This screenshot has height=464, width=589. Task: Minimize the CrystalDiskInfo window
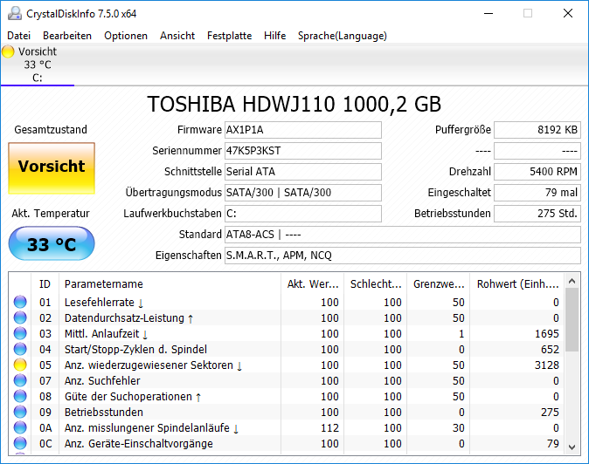click(489, 13)
